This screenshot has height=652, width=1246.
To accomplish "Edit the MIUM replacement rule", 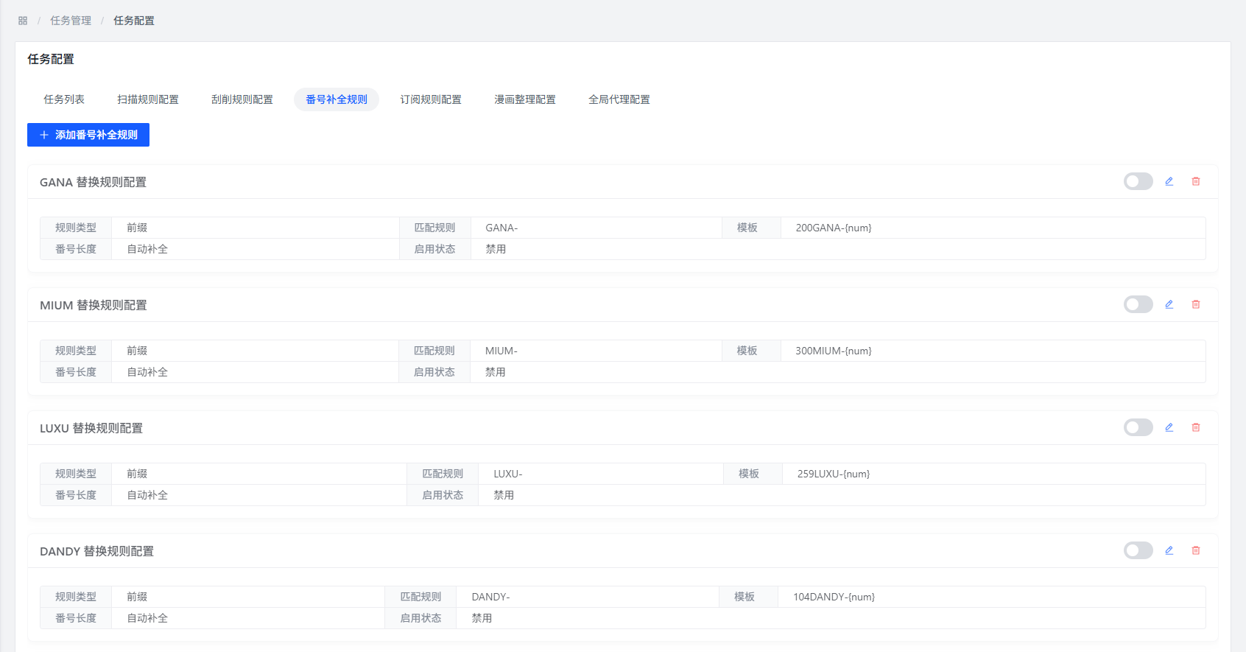I will tap(1169, 304).
